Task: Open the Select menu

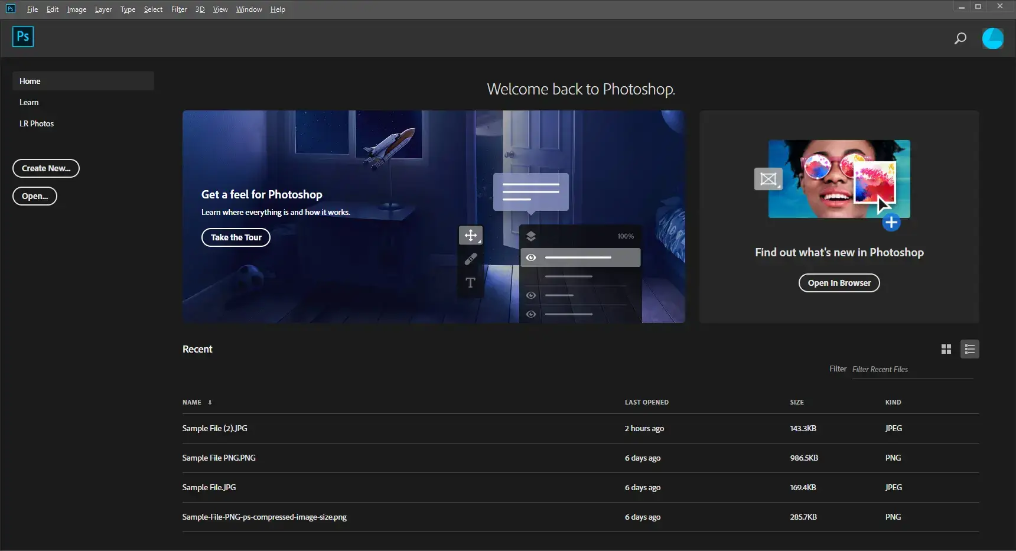Action: click(x=153, y=9)
